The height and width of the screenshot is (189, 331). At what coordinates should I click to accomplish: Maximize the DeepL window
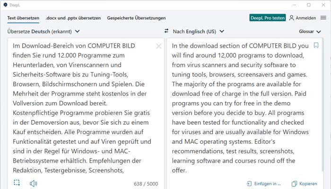[x=309, y=5]
